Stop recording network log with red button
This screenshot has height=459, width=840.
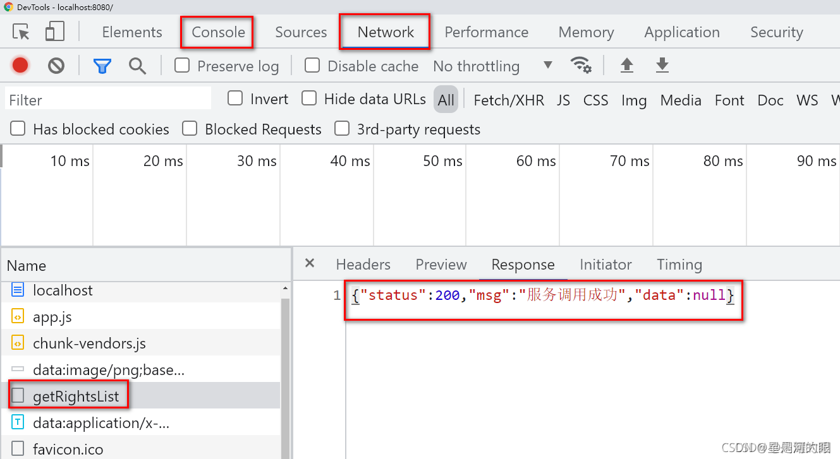20,65
